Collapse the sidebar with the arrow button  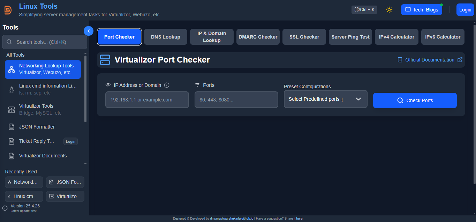(x=89, y=31)
